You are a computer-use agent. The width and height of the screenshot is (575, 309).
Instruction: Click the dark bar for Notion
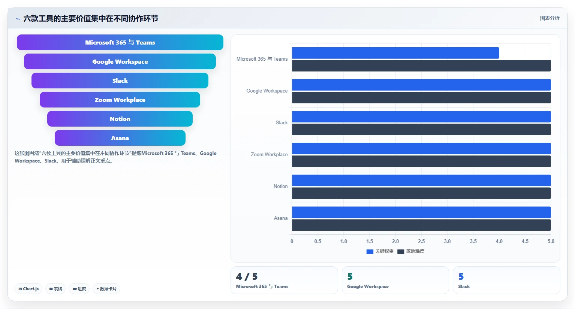coord(421,193)
